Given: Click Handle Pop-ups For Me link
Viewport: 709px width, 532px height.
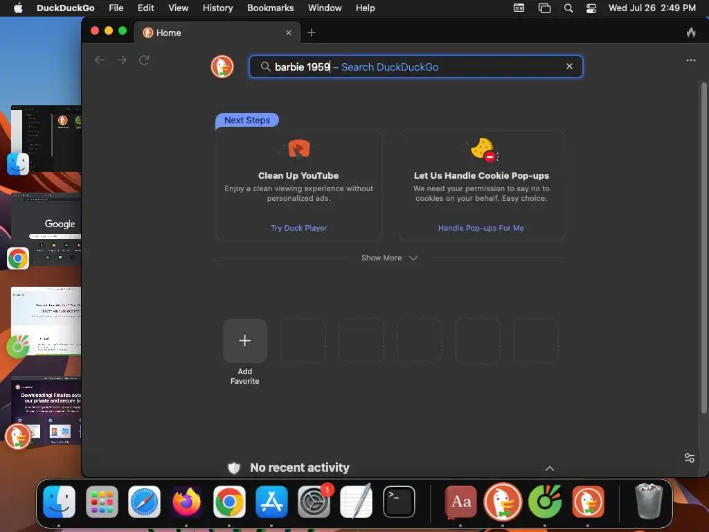Looking at the screenshot, I should (481, 228).
